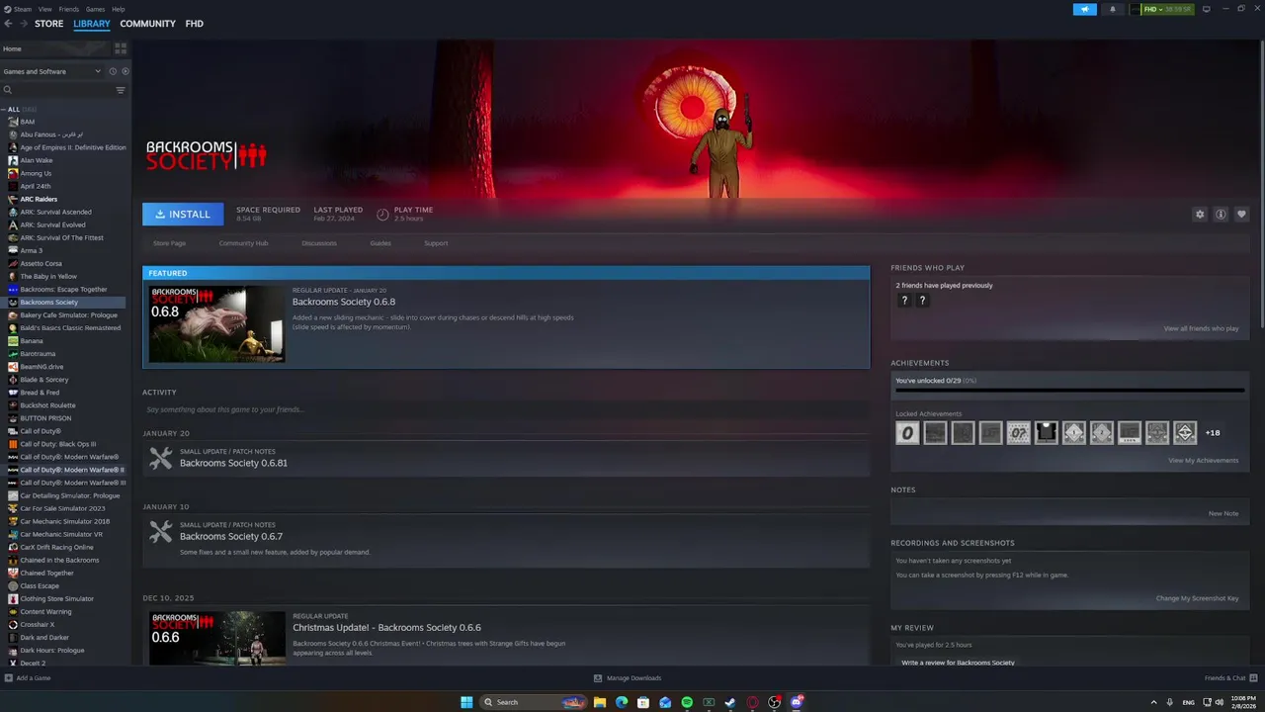This screenshot has height=712, width=1265.
Task: Click the first locked achievement icon
Action: click(x=907, y=432)
